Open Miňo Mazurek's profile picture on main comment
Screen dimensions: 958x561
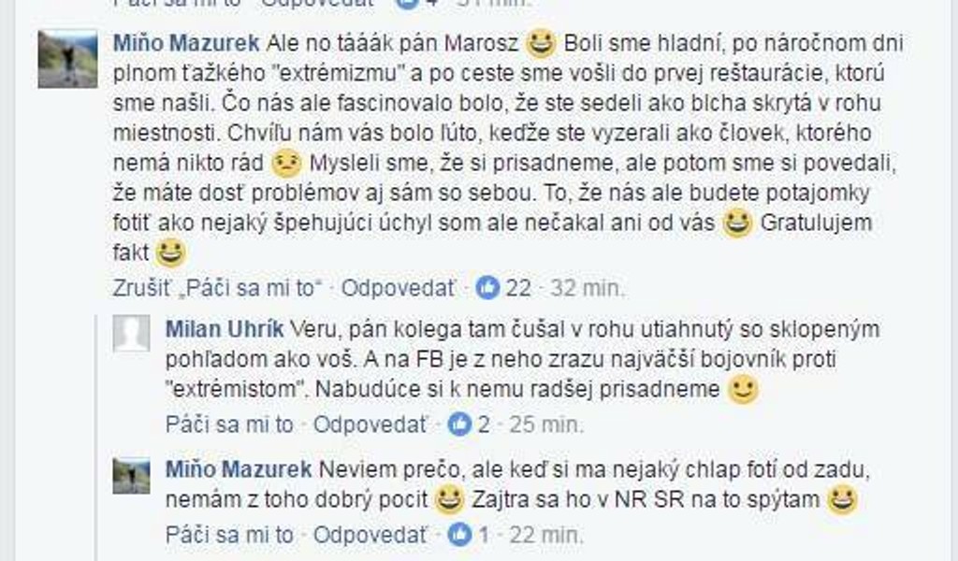coord(67,59)
